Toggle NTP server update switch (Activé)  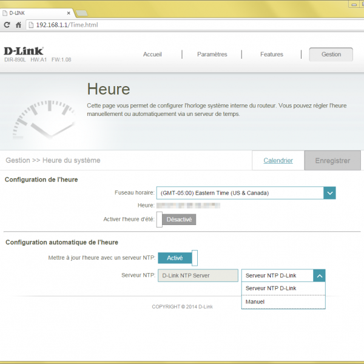[177, 258]
